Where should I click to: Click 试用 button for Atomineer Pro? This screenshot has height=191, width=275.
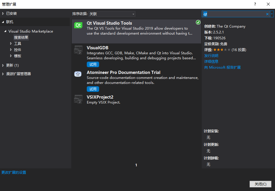[x=93, y=89]
